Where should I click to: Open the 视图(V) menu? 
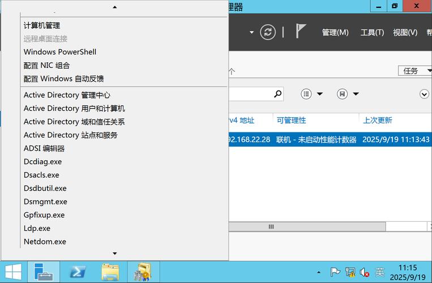(x=405, y=32)
